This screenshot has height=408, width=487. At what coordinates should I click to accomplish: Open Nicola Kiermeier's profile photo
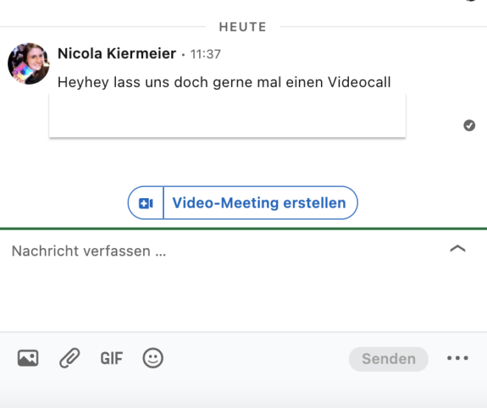pos(29,63)
